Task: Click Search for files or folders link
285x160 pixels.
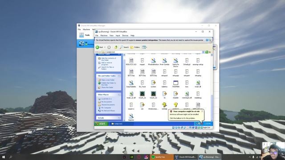Action: pyautogui.click(x=107, y=68)
